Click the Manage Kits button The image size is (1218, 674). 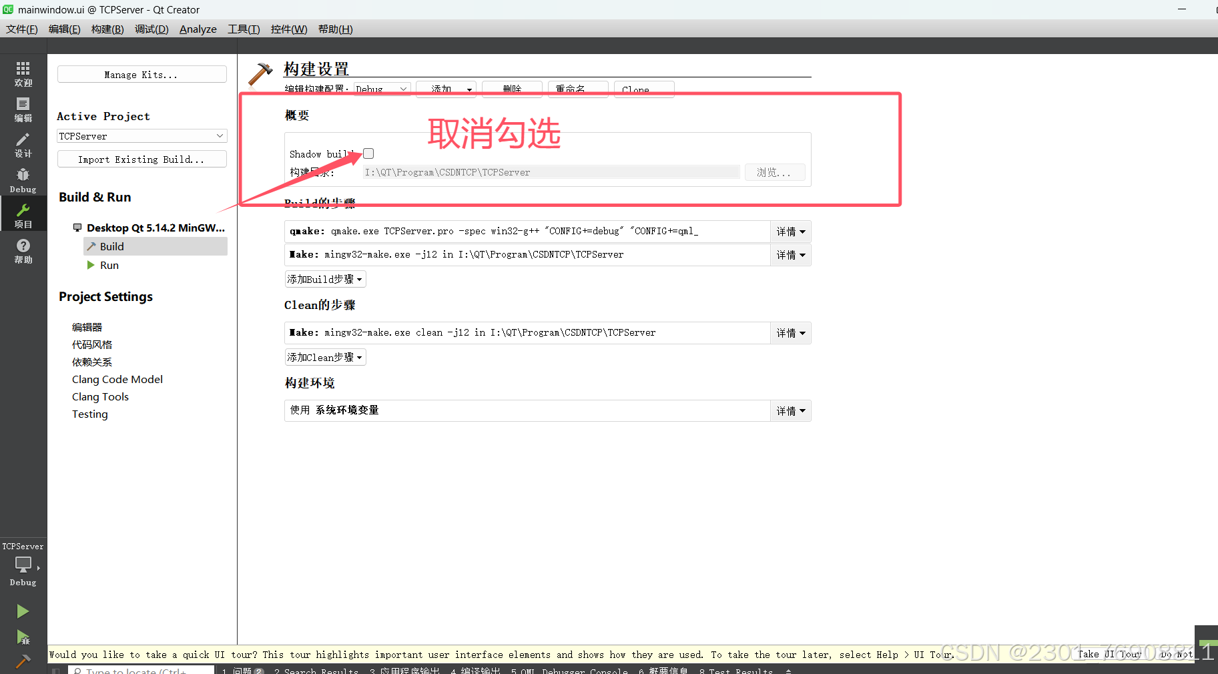point(141,74)
